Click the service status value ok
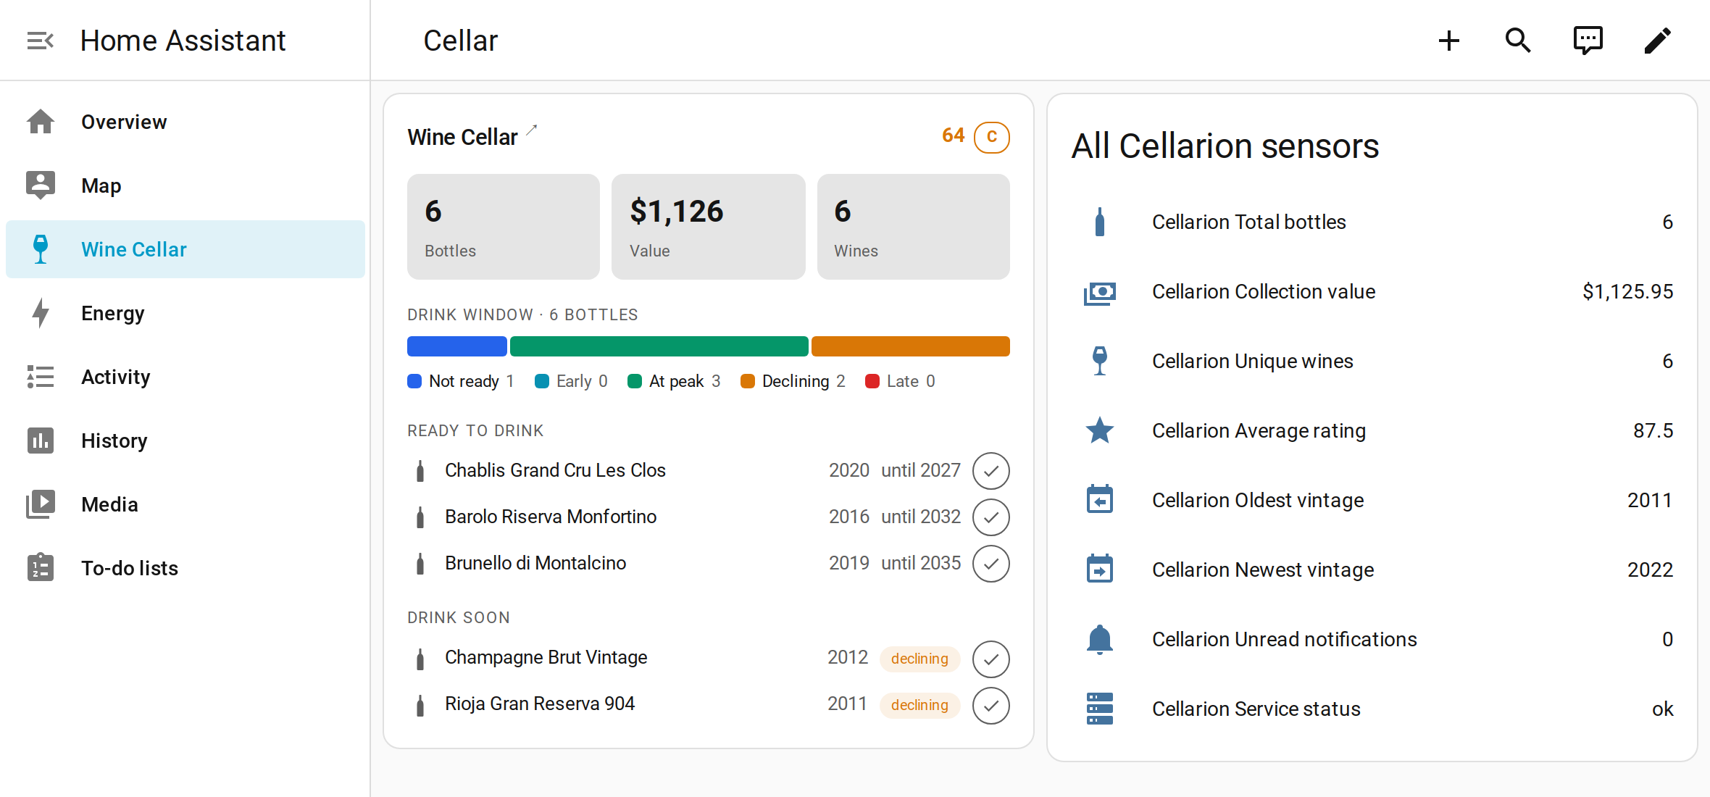This screenshot has width=1710, height=797. 1663,709
